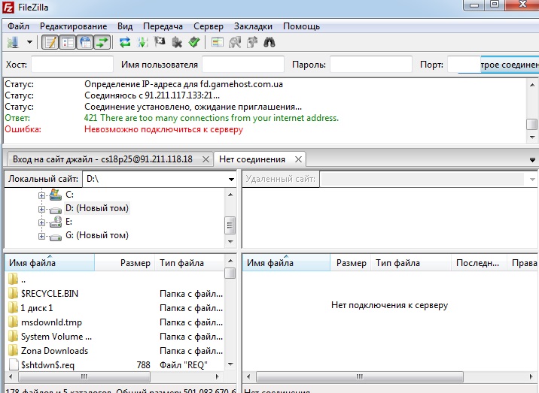Sort local files by Размер column
539x393 pixels.
pos(125,263)
